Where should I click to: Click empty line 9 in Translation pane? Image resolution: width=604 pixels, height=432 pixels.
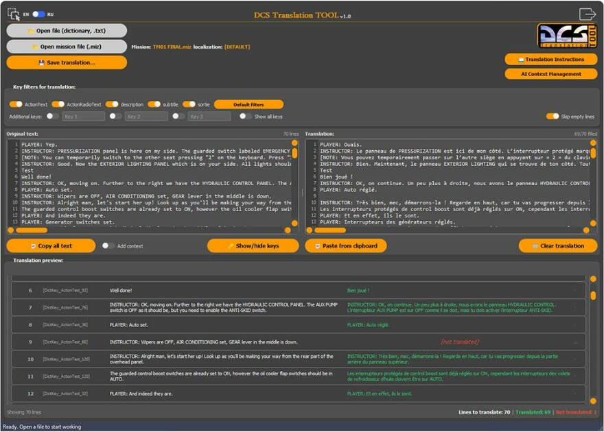pyautogui.click(x=454, y=196)
